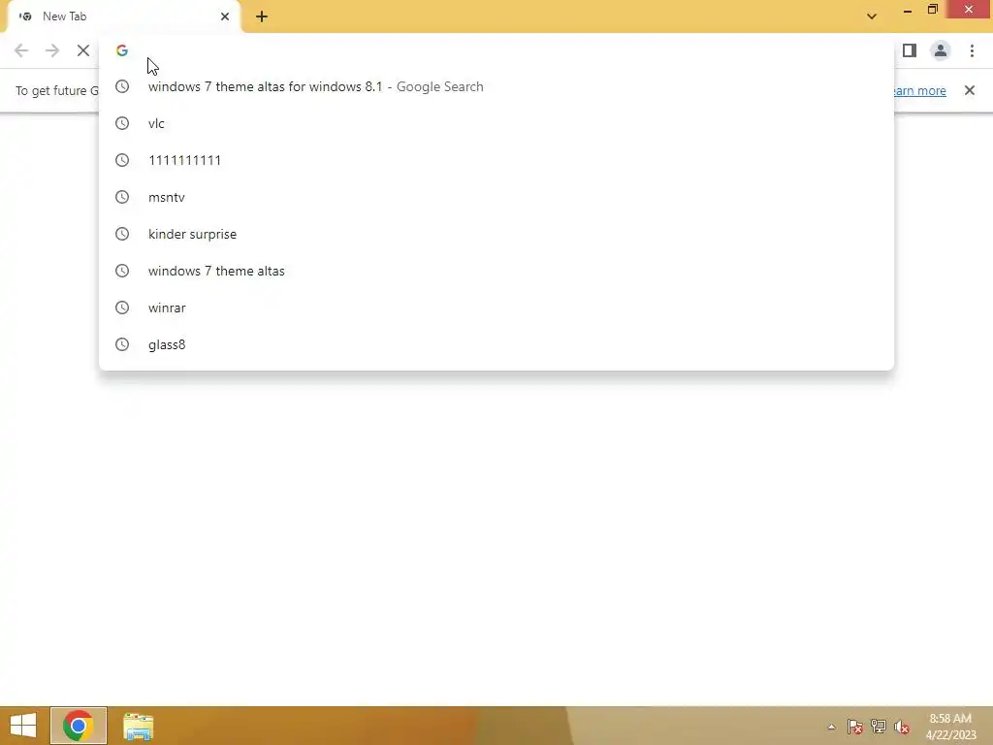Image resolution: width=993 pixels, height=745 pixels.
Task: Open the profile avatar menu
Action: (941, 50)
